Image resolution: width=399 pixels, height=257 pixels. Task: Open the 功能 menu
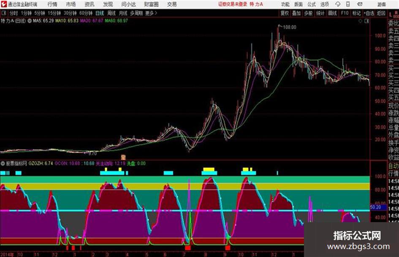(285, 4)
